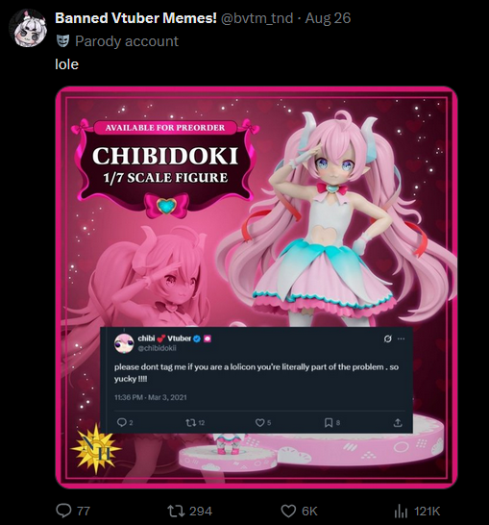
Task: Open the @bvtm_tnd handle link
Action: 257,17
